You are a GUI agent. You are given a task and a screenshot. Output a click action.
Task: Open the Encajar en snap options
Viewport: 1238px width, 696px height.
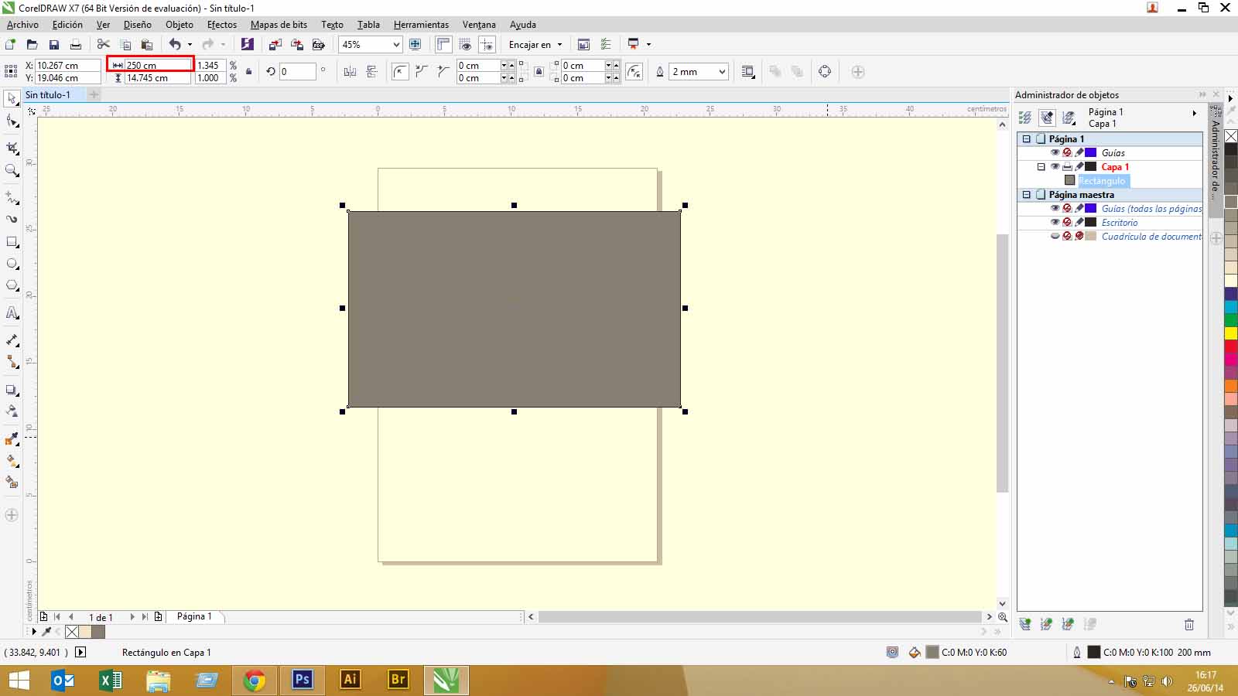click(x=535, y=45)
